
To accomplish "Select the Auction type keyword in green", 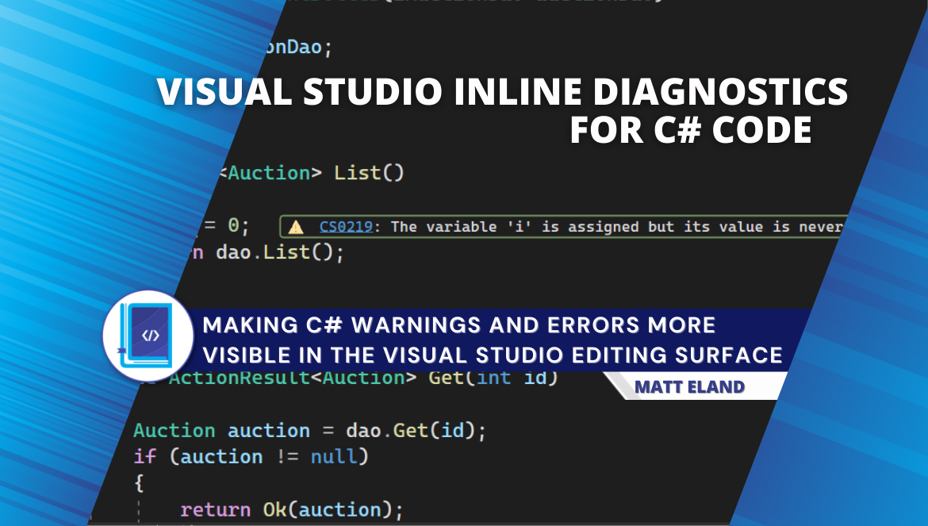I will pyautogui.click(x=174, y=430).
